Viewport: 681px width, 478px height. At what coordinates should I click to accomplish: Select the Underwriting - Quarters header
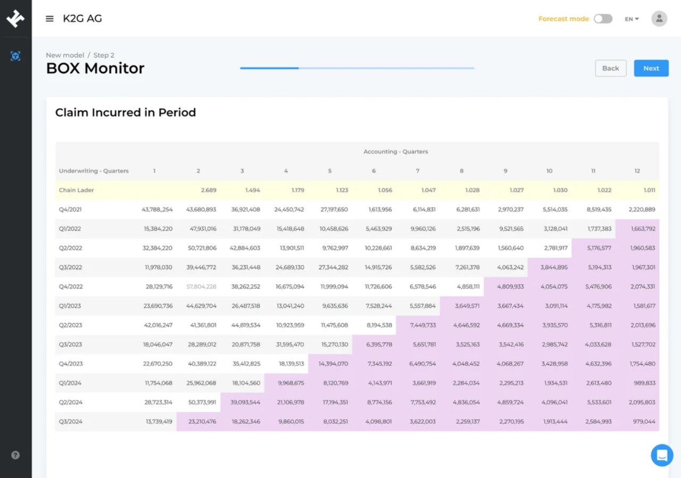click(x=94, y=171)
